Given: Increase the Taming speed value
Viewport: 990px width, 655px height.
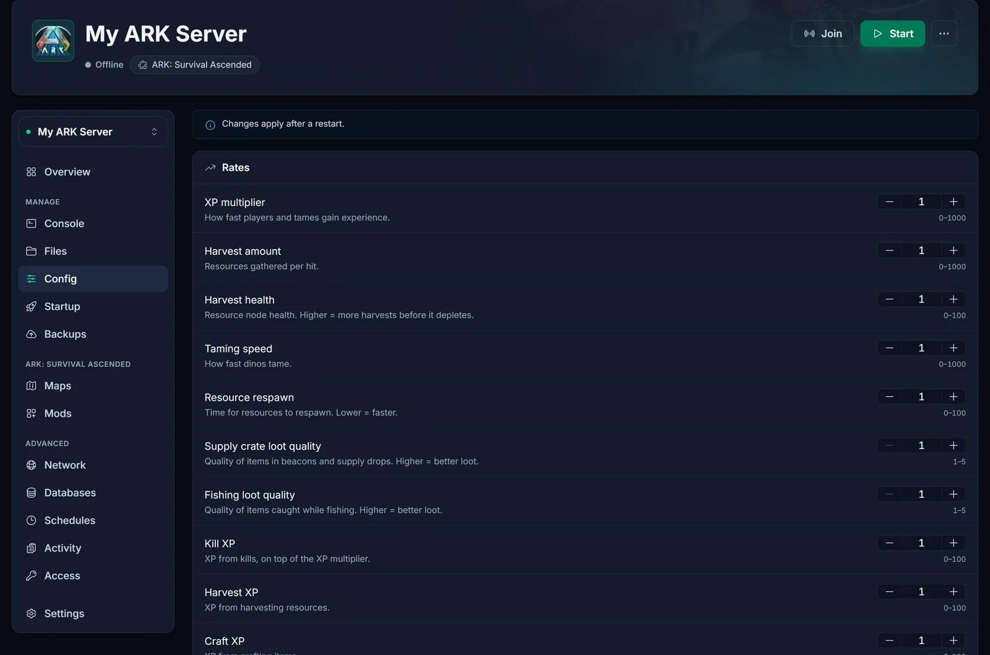Looking at the screenshot, I should click(953, 348).
